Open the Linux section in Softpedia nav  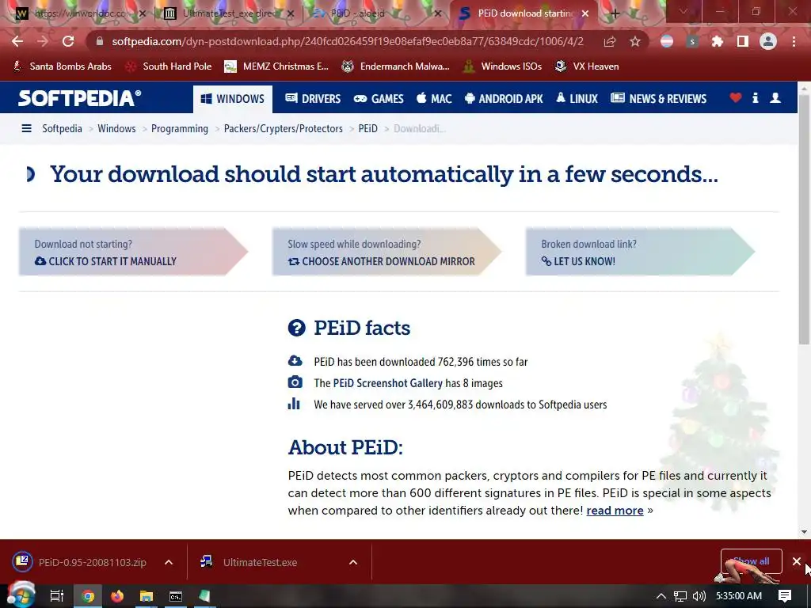click(x=577, y=99)
